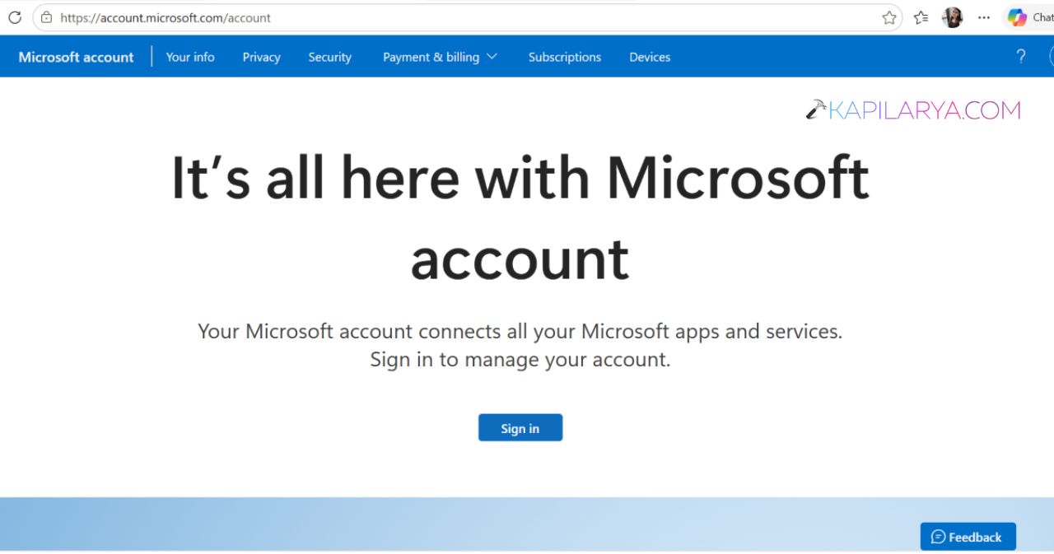Open the browser profile avatar

point(953,17)
